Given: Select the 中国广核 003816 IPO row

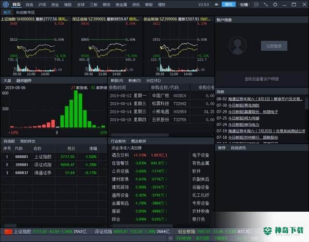Looking at the screenshot, I should [x=161, y=96].
